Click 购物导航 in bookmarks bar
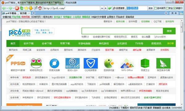 tap(26, 17)
